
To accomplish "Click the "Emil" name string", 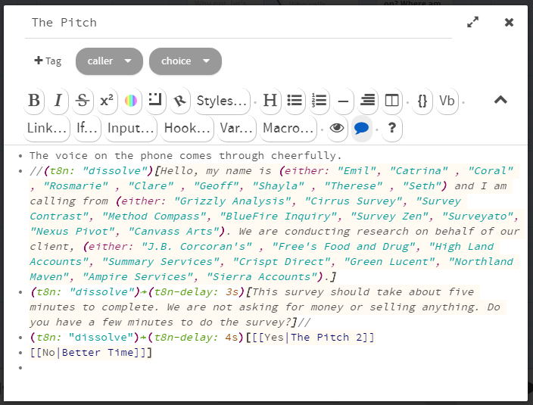I will click(x=357, y=171).
